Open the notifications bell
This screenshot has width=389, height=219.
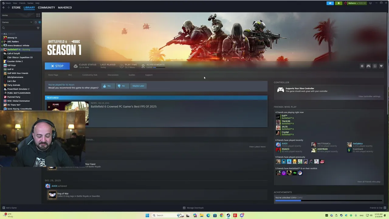(339, 3)
